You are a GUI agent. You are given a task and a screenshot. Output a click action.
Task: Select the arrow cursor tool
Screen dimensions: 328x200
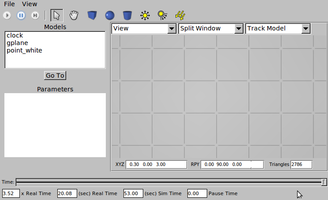[x=56, y=15]
